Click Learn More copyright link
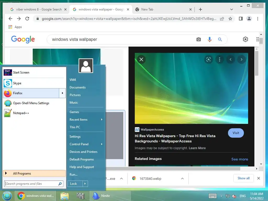This screenshot has width=268, height=201. coord(197,148)
